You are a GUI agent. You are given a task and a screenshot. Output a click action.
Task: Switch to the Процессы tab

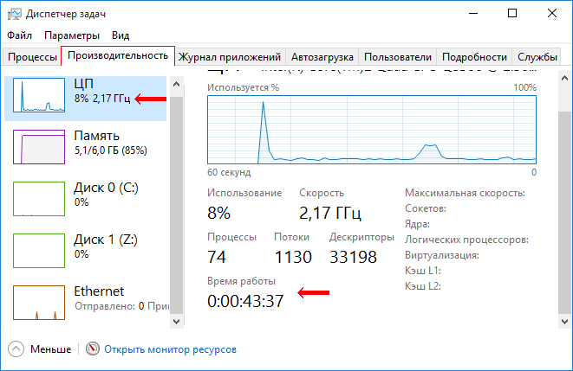pyautogui.click(x=32, y=57)
